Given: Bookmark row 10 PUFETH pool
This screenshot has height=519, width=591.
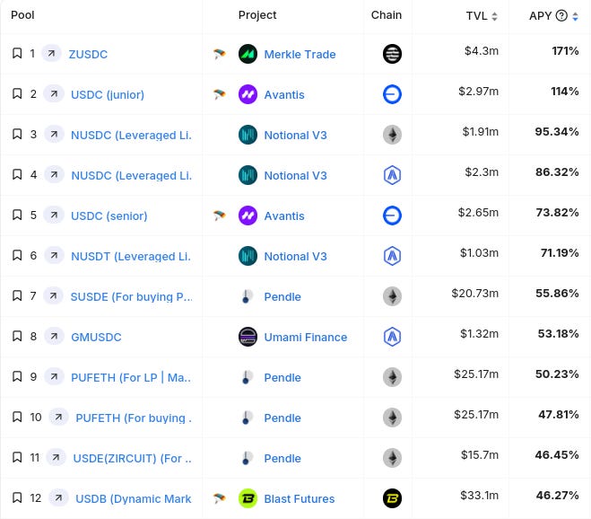Looking at the screenshot, I should 17,417.
